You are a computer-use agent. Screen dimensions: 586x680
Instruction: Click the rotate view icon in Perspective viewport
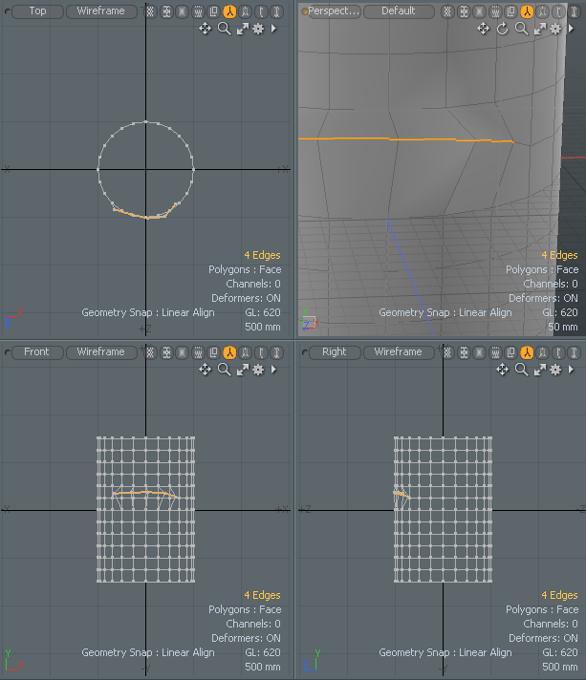click(x=503, y=29)
